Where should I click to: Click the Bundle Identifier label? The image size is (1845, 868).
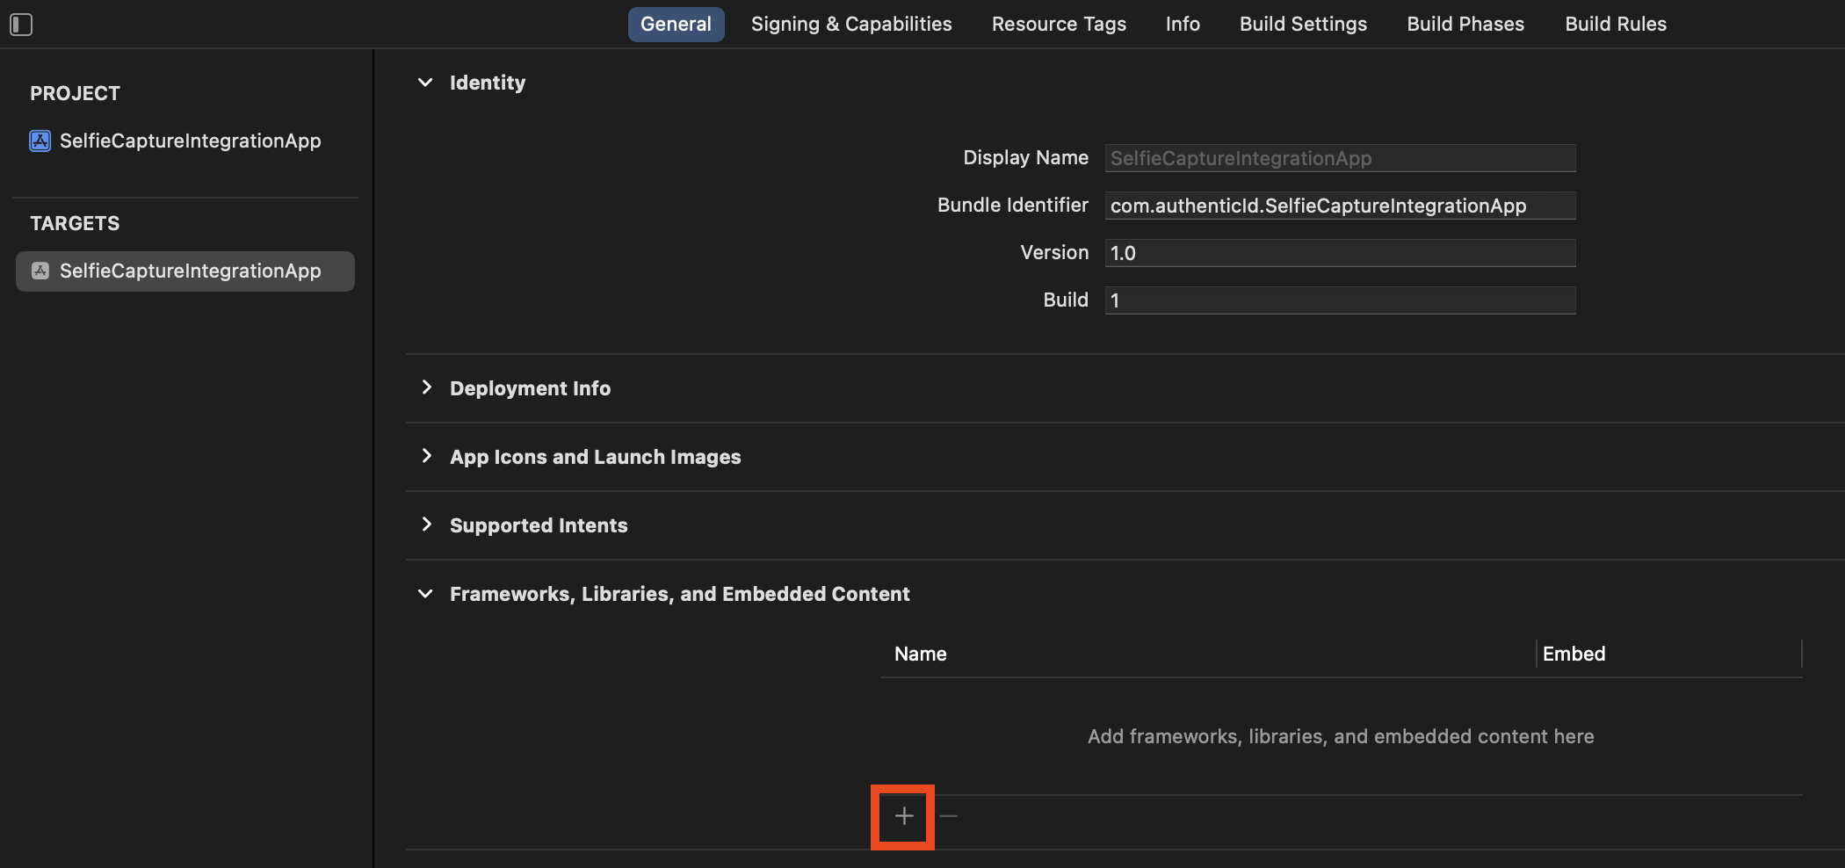(1012, 205)
